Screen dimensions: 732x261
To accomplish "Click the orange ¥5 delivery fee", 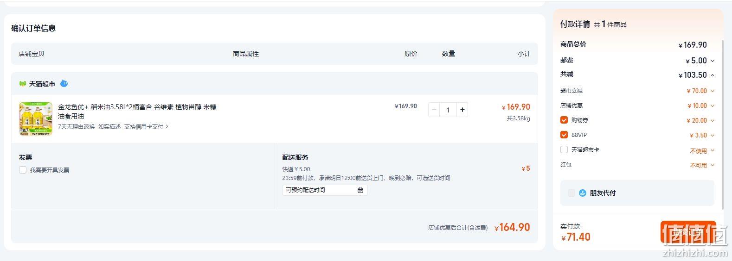I will [526, 168].
